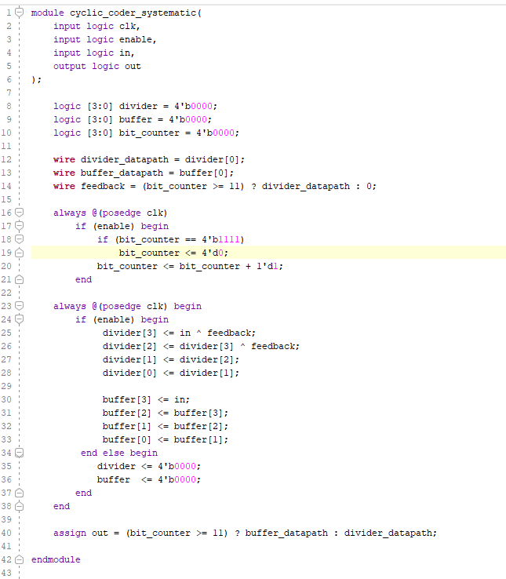Collapse the always block fold at line 16
This screenshot has height=579, width=506.
tap(19, 213)
